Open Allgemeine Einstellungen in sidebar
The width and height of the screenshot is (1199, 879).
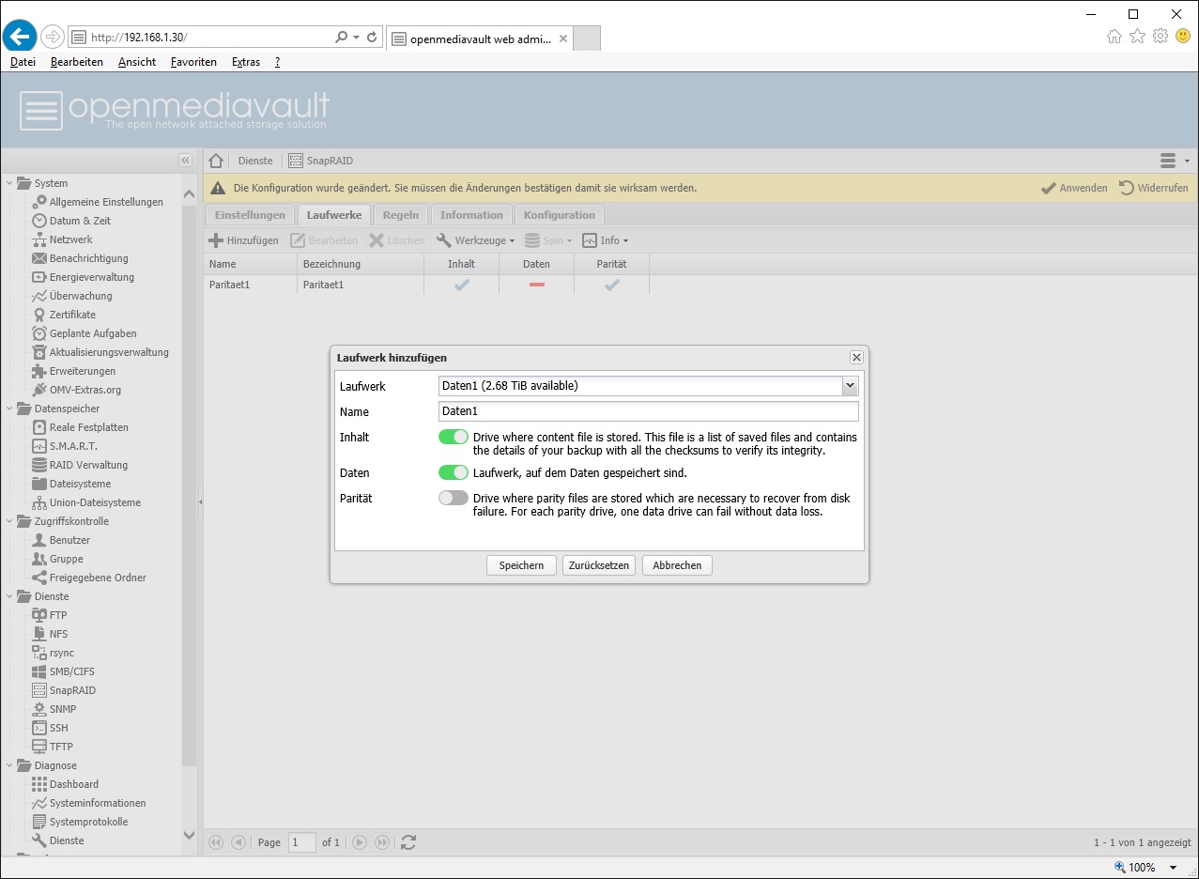point(106,202)
